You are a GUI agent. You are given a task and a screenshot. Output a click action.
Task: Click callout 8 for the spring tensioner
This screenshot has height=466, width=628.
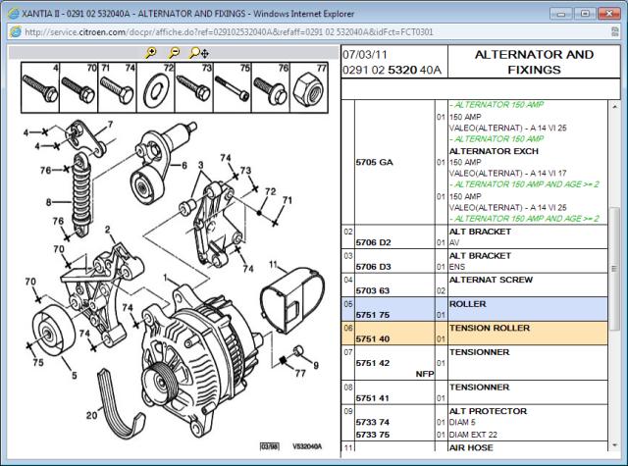pyautogui.click(x=48, y=202)
